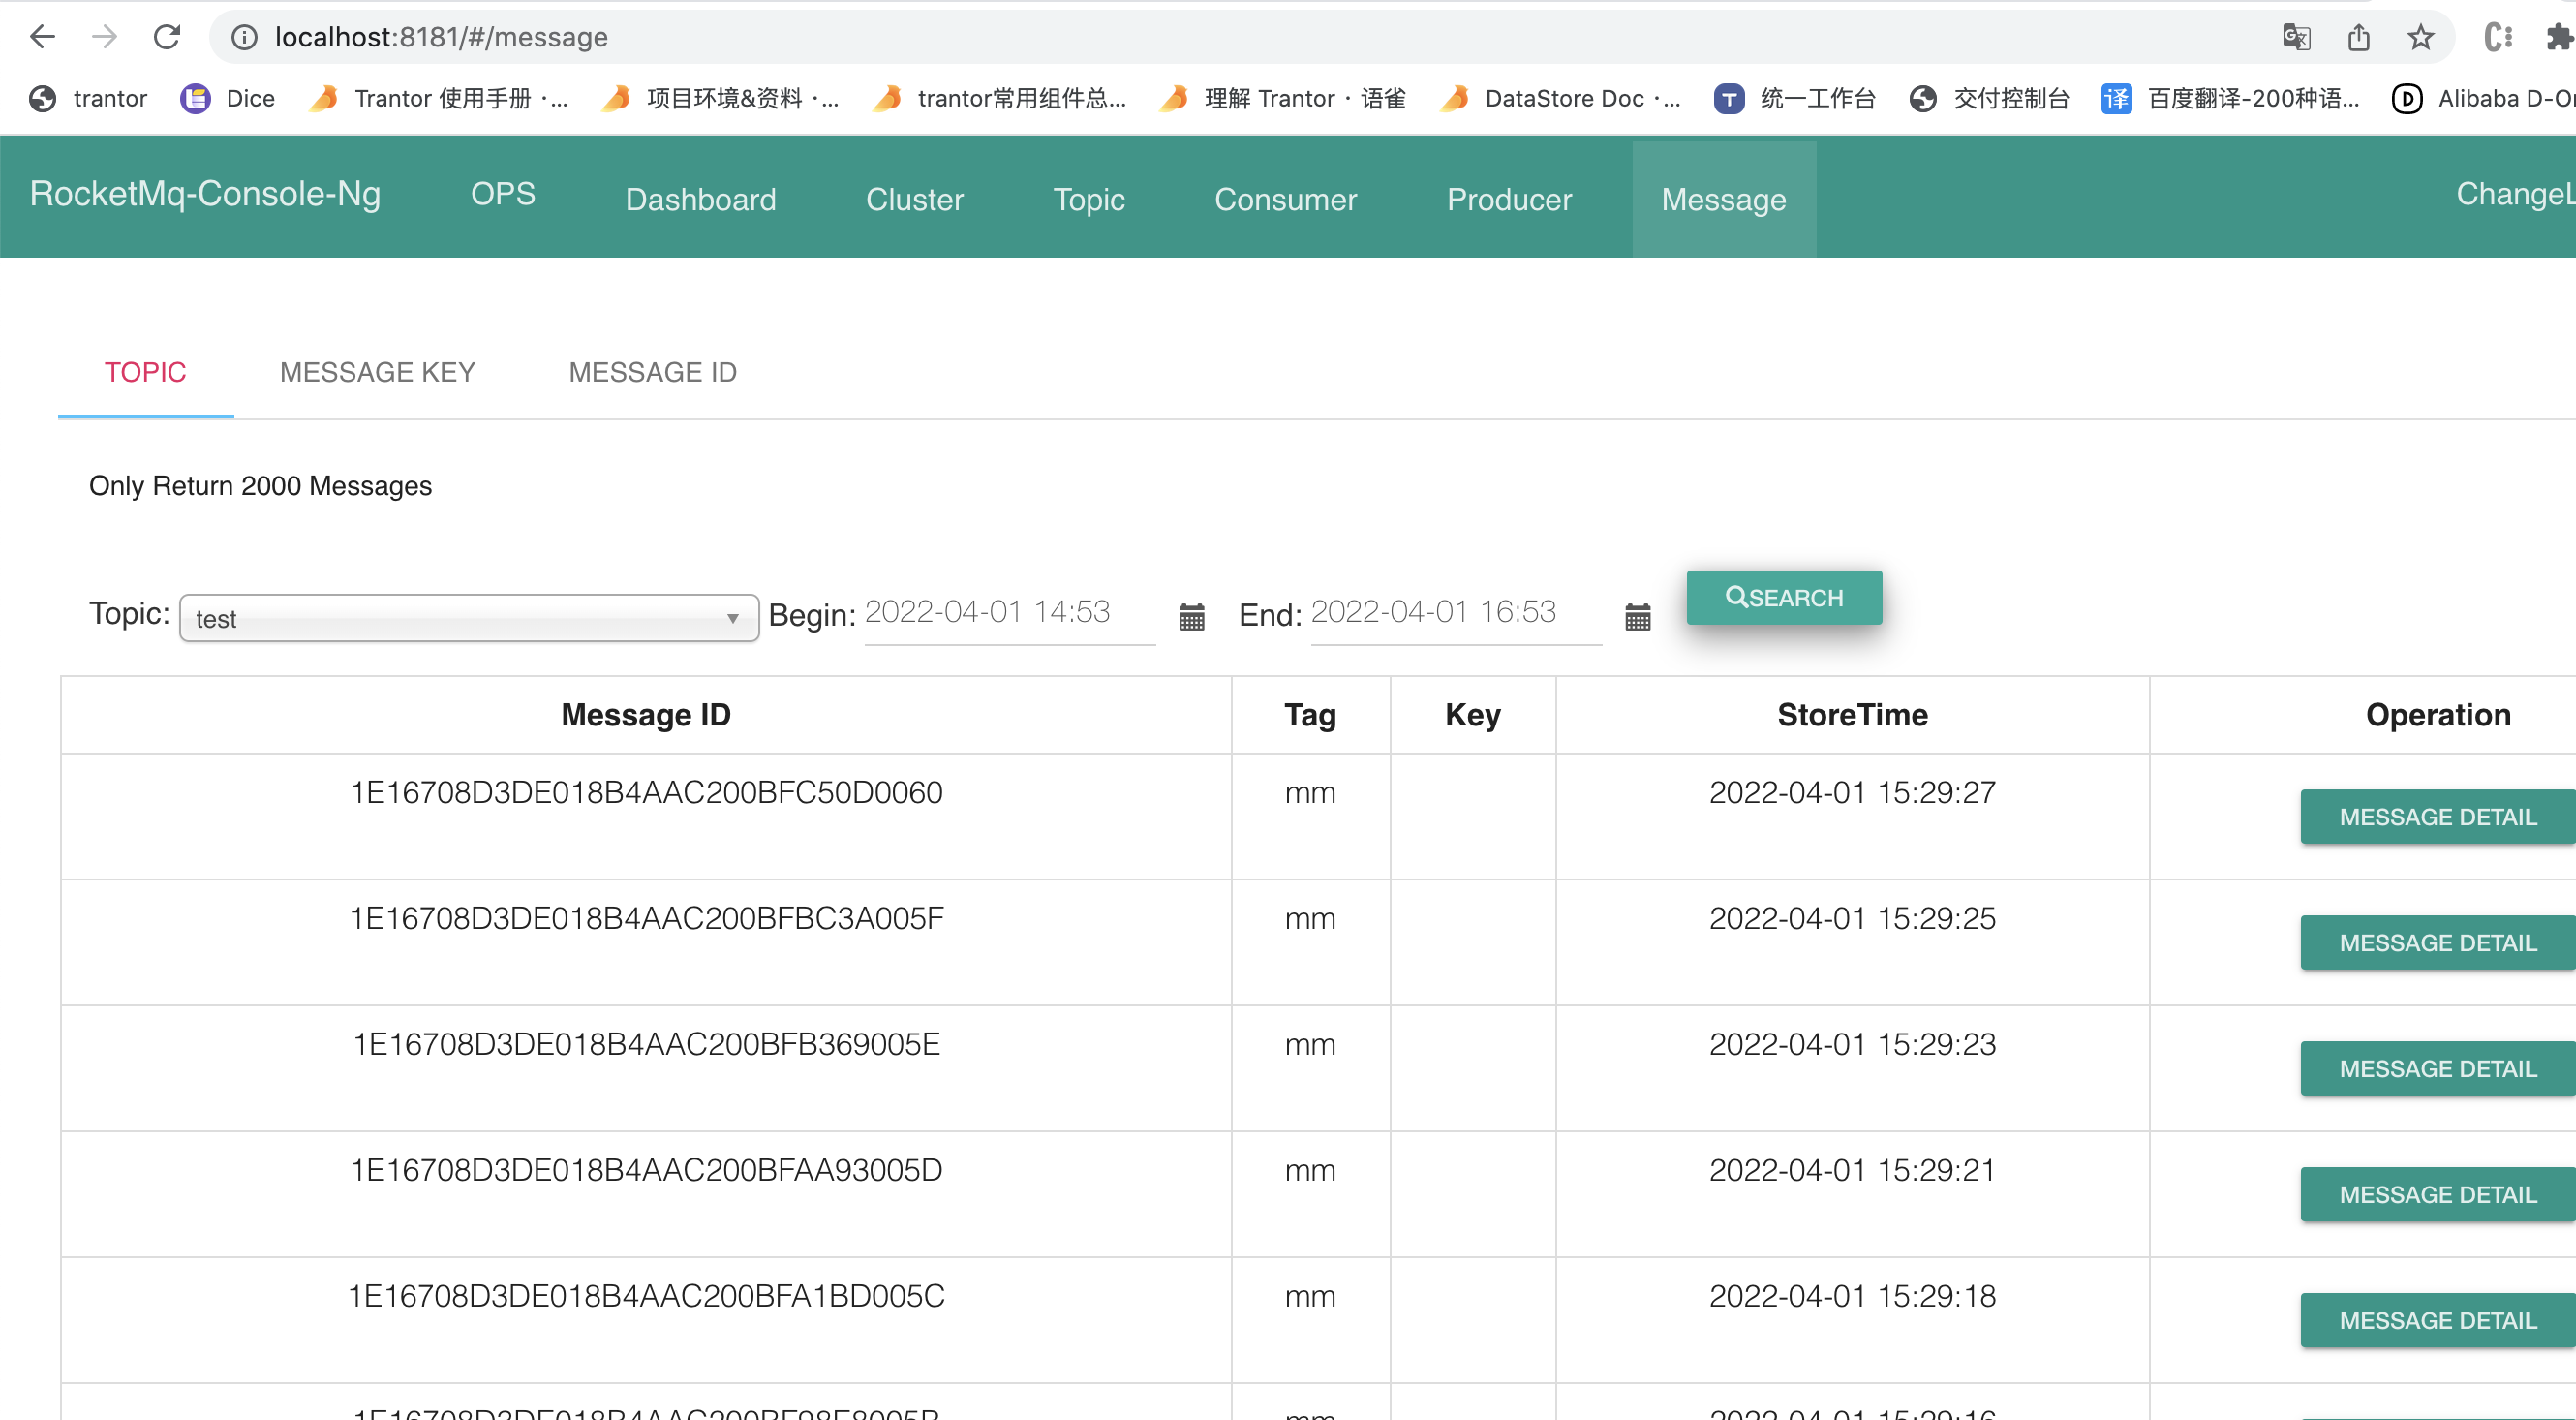Click message ID 1E16708D3DE018B4AAC200BFAA93005D

click(646, 1170)
